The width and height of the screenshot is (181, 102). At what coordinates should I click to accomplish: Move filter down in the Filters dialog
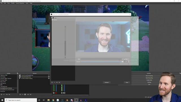(x=59, y=82)
